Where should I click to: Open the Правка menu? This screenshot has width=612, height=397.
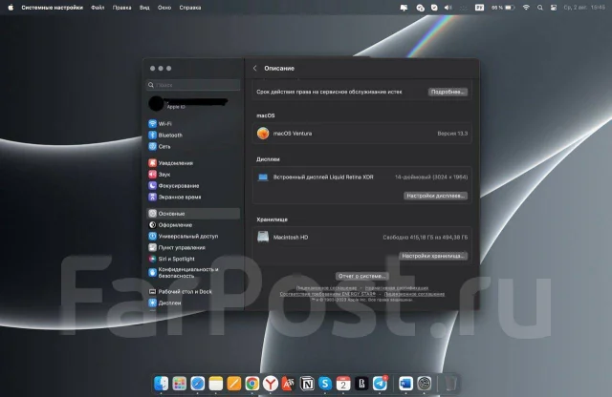click(121, 8)
